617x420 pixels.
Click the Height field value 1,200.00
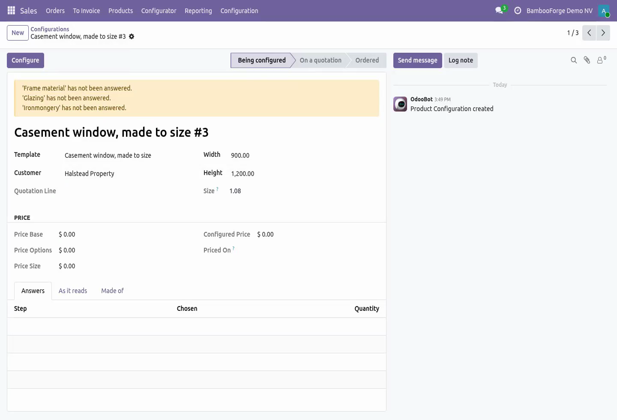coord(243,174)
